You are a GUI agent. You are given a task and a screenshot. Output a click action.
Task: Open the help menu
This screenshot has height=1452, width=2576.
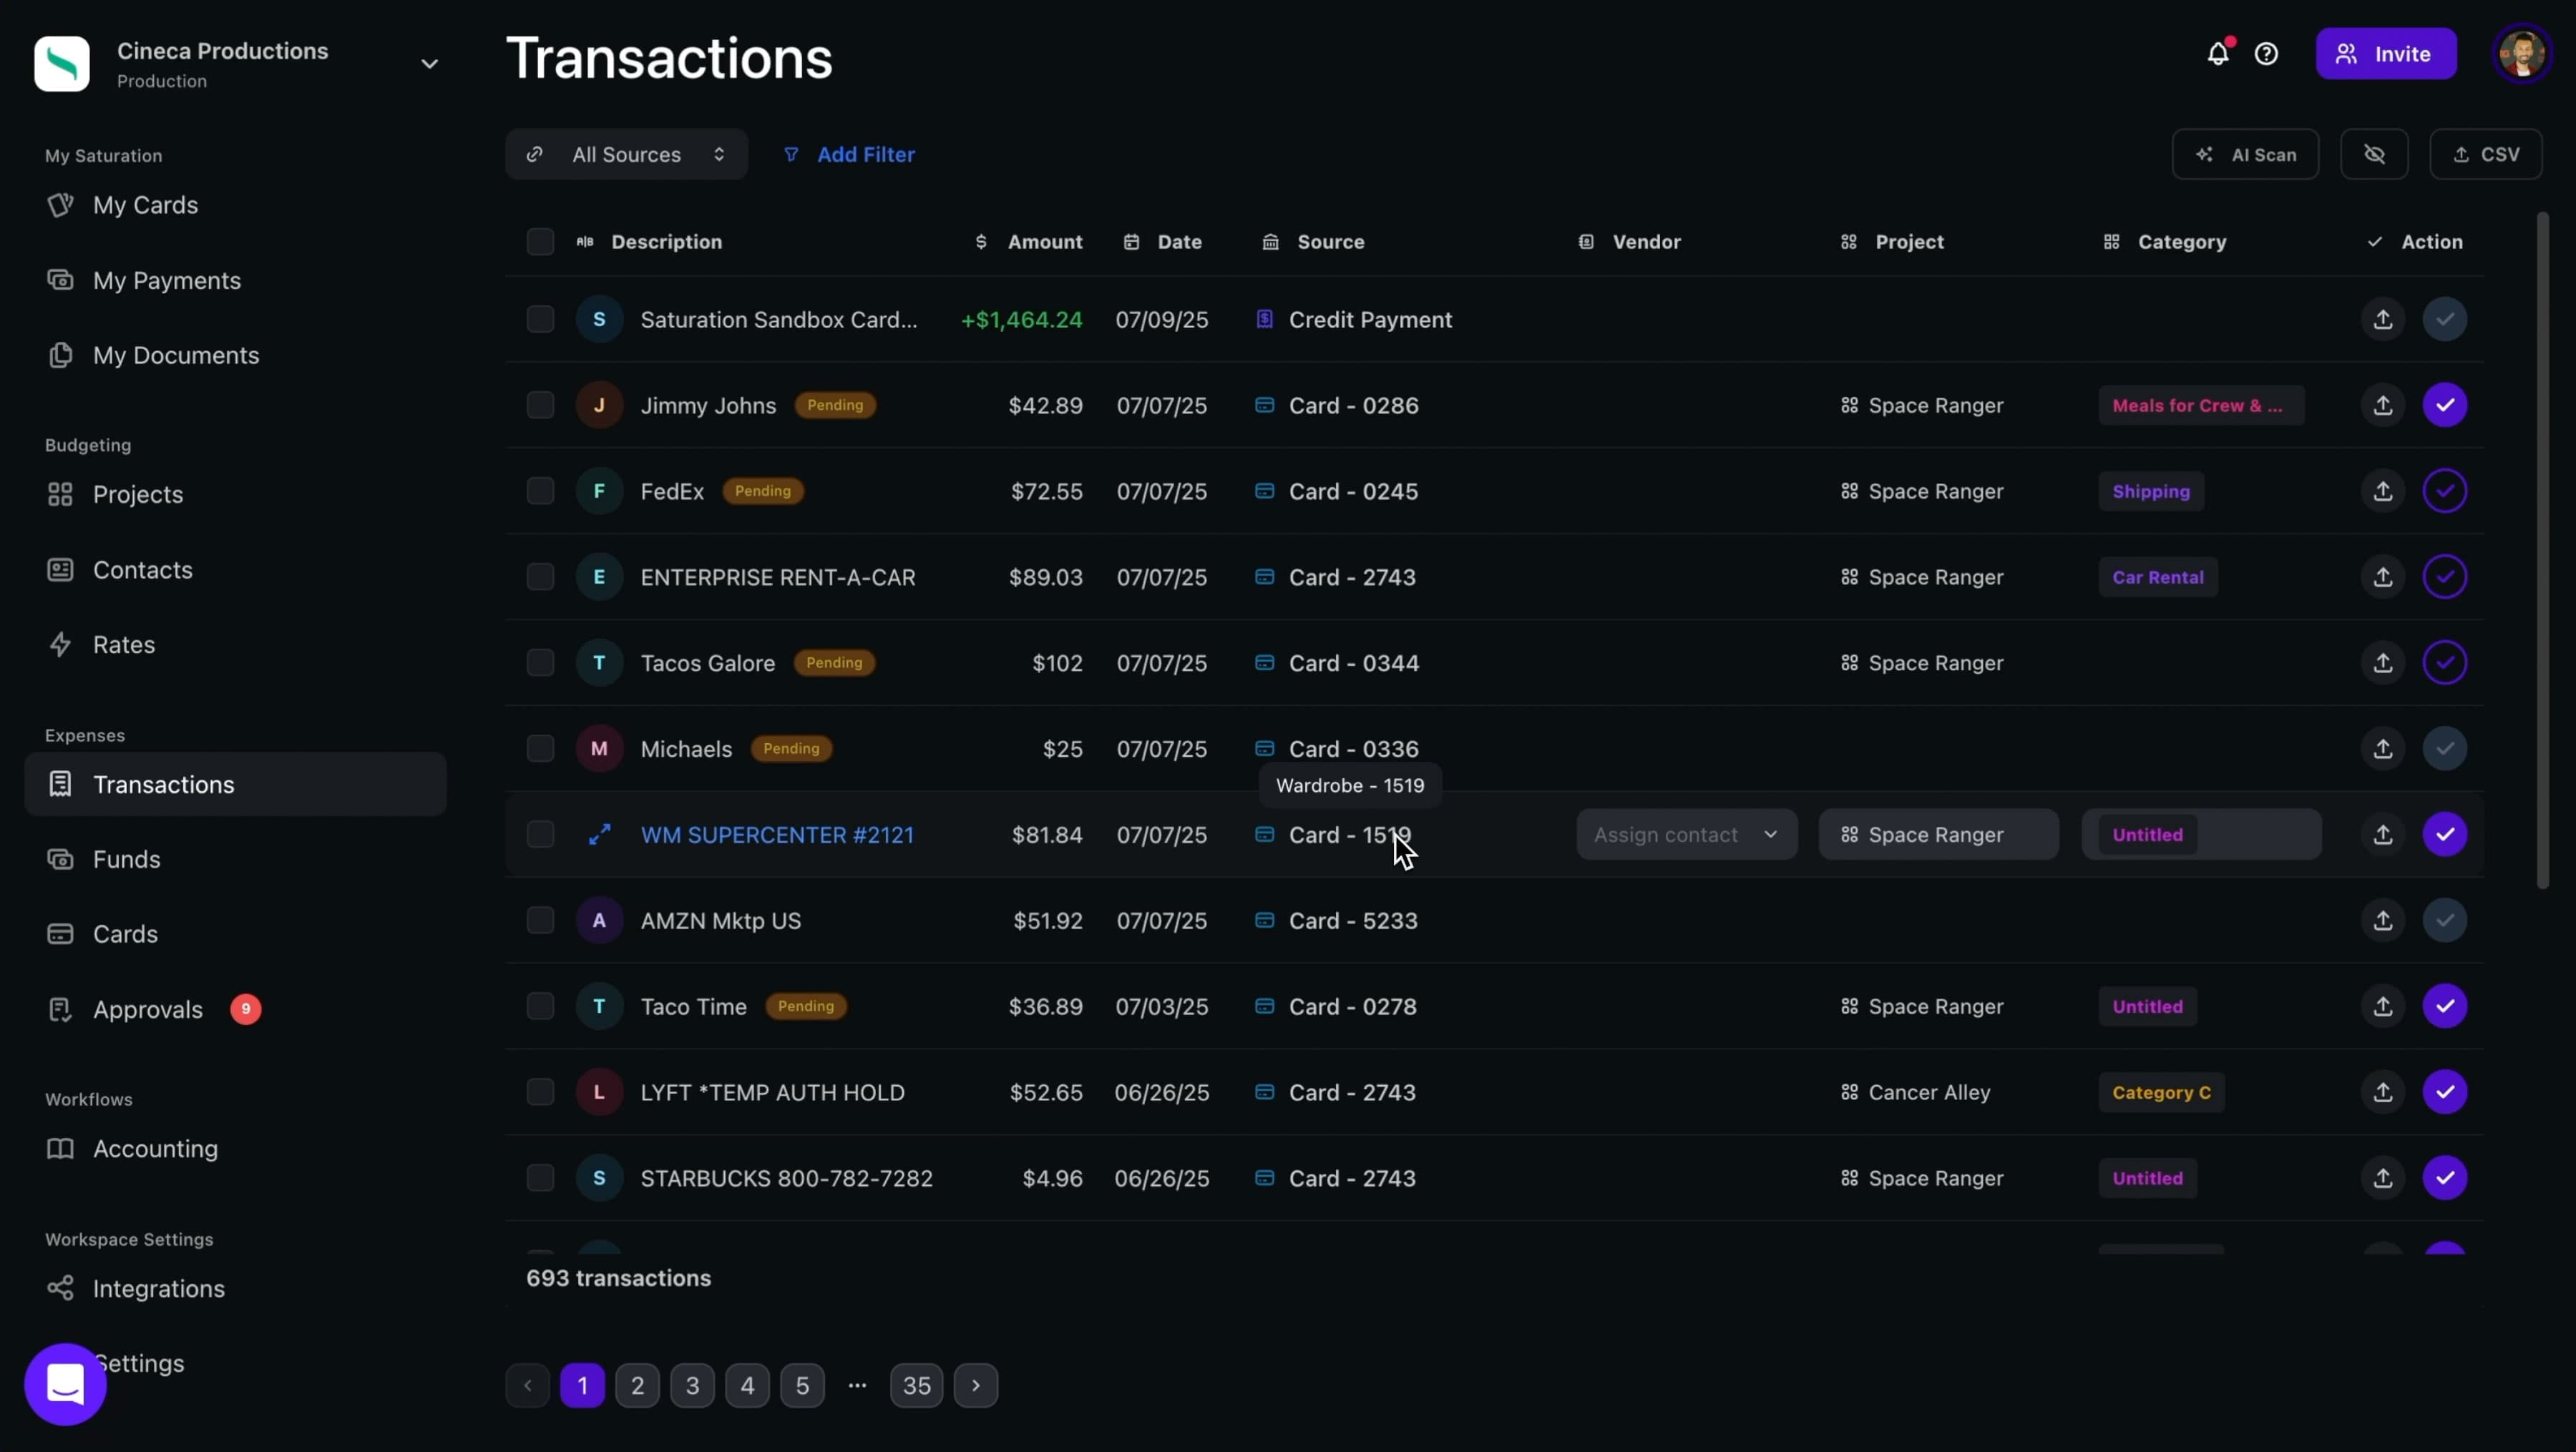(2267, 54)
